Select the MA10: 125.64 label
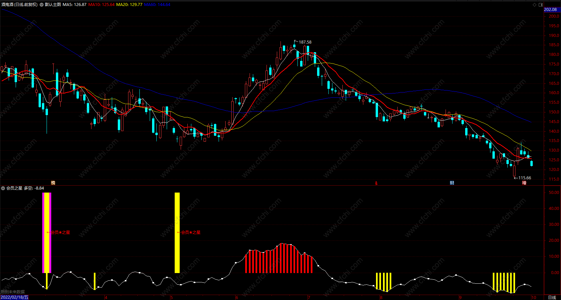561x300 pixels. pos(101,5)
